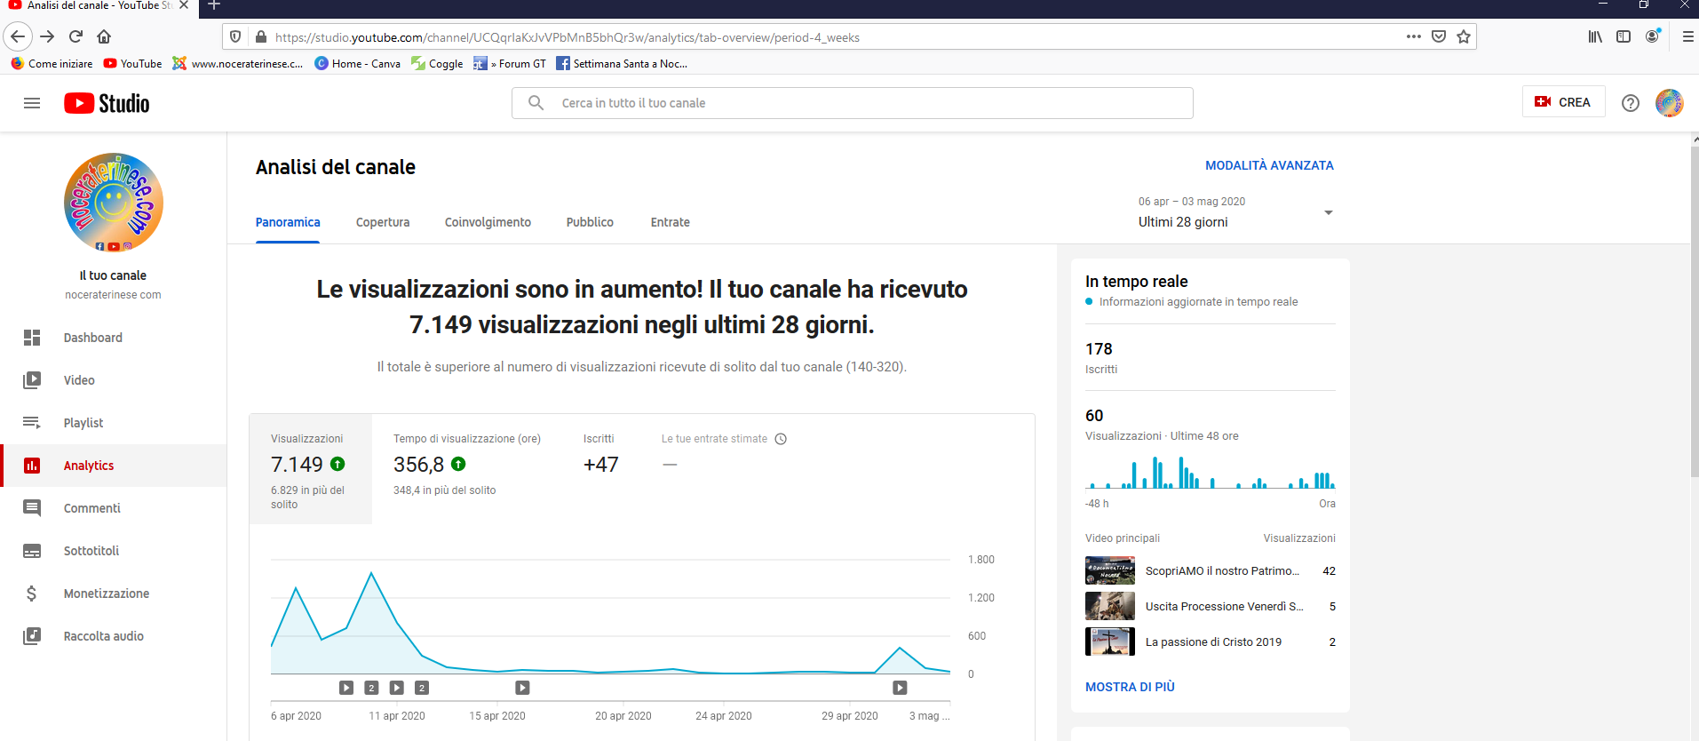Click MODALITÀ AVANZATA link
This screenshot has height=741, width=1699.
coord(1269,165)
